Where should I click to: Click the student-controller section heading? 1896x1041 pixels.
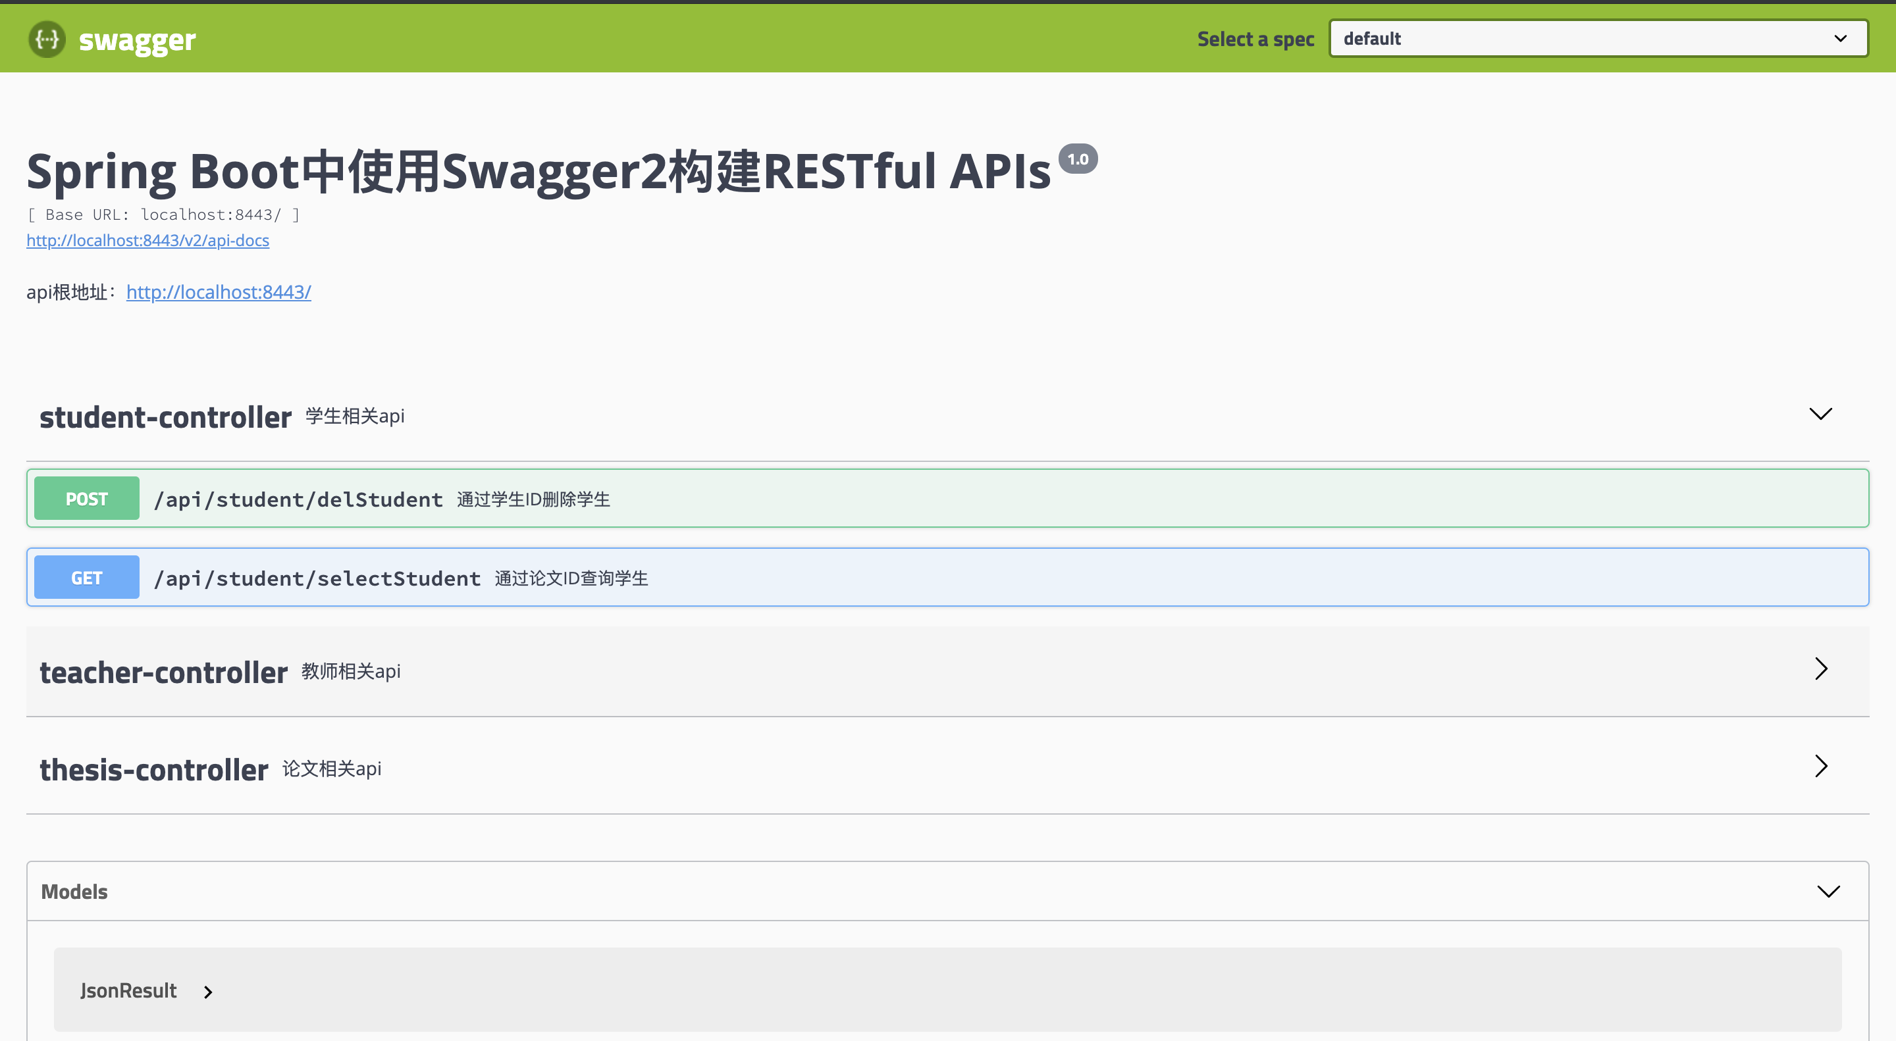(x=165, y=417)
